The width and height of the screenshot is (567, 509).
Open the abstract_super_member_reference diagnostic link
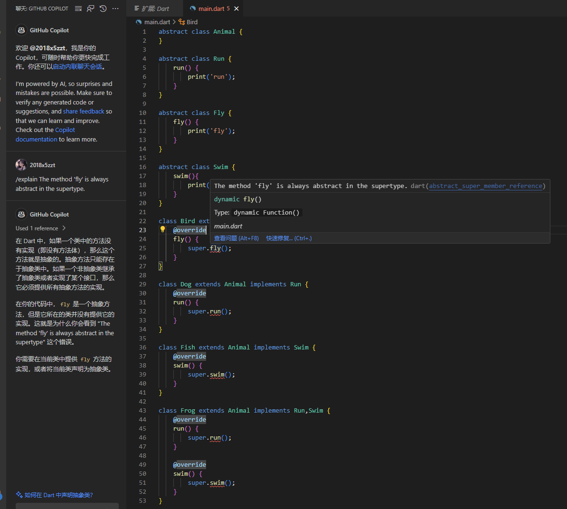[485, 186]
